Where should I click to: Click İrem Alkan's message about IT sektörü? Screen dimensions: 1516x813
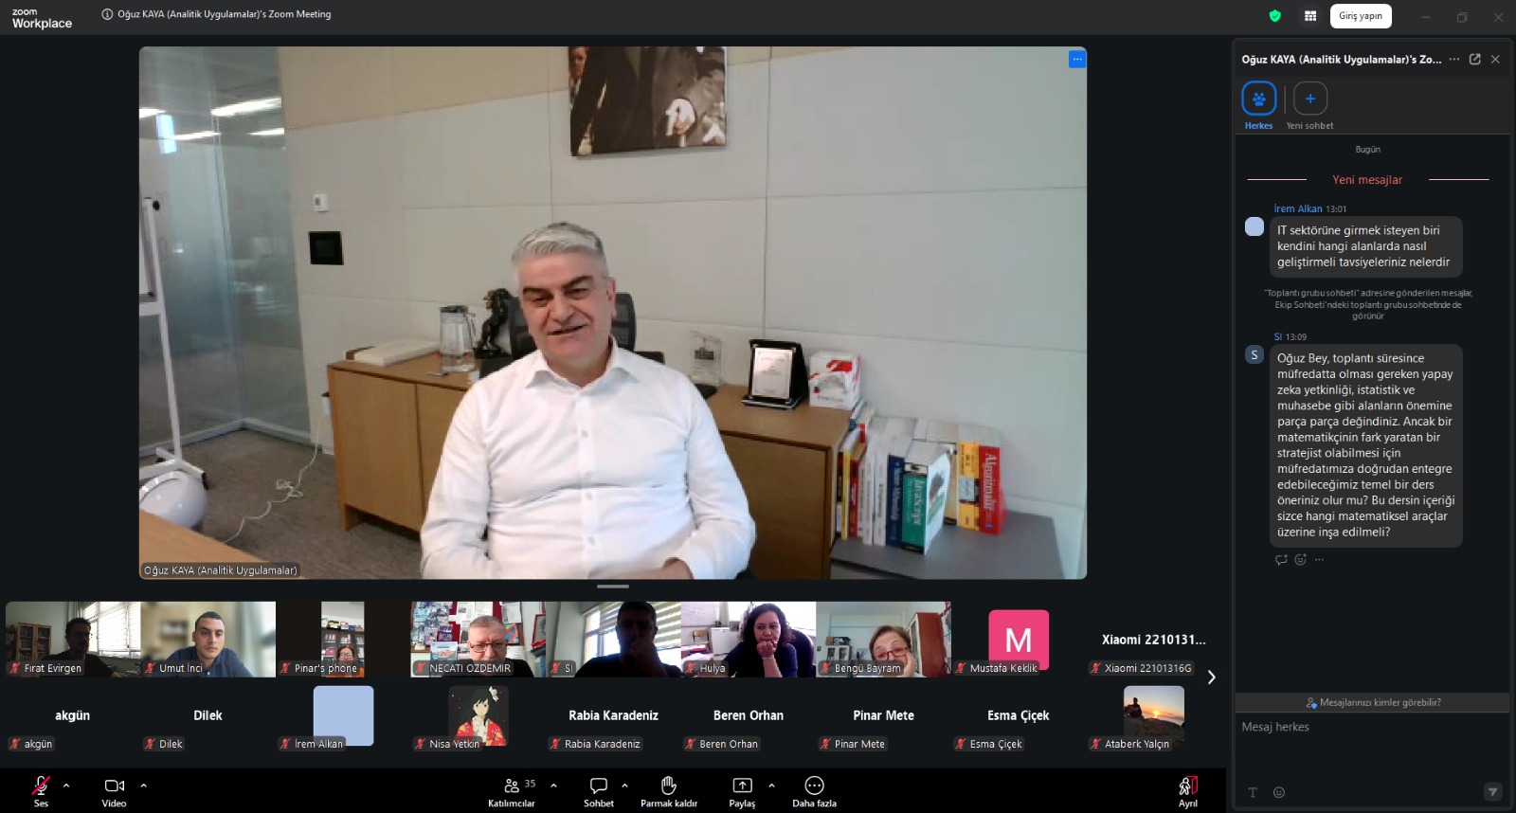1366,246
